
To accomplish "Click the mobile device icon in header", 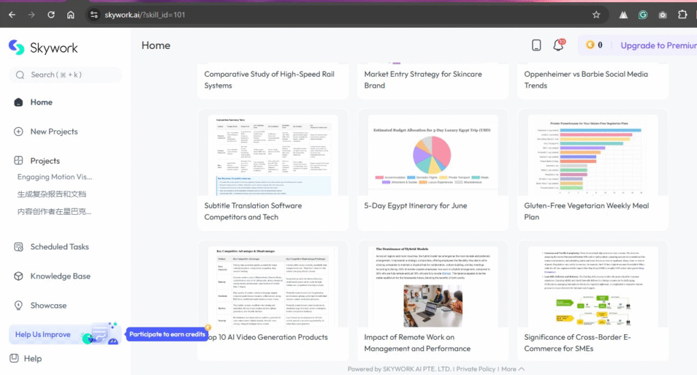I will (536, 46).
